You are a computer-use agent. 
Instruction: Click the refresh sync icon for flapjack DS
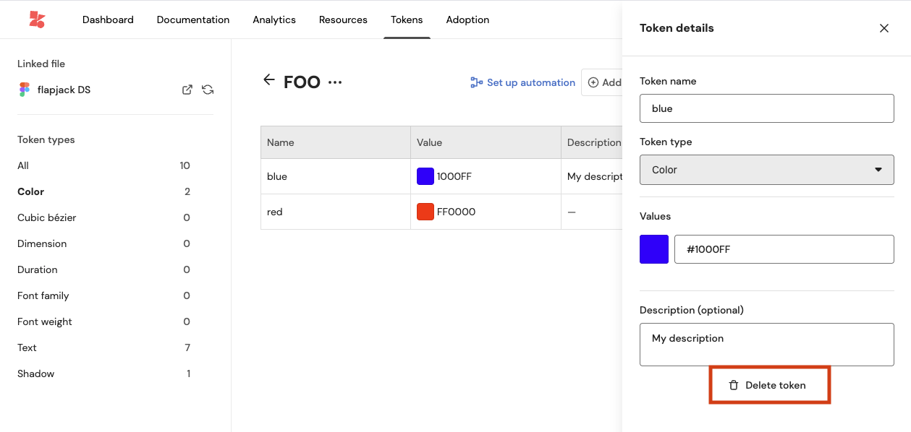pyautogui.click(x=208, y=90)
